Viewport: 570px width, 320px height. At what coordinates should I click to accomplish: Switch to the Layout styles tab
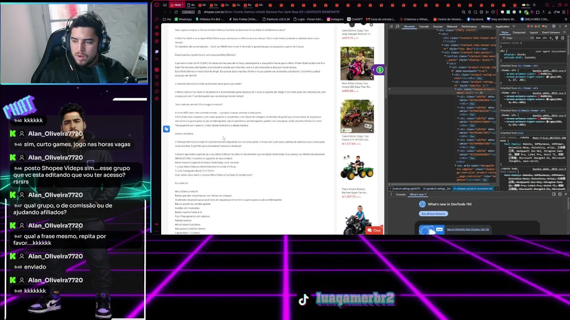[533, 32]
